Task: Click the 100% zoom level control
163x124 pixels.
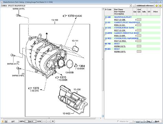Action: pos(22,121)
